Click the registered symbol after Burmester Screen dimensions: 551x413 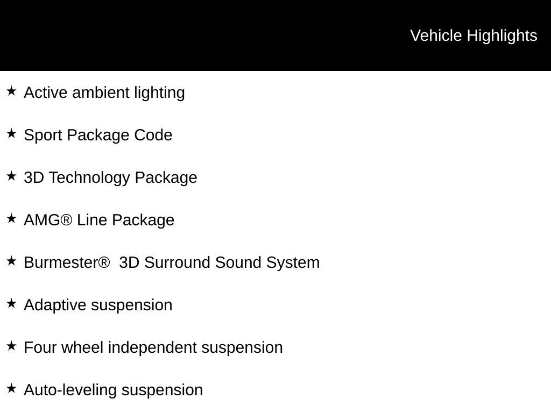104,262
